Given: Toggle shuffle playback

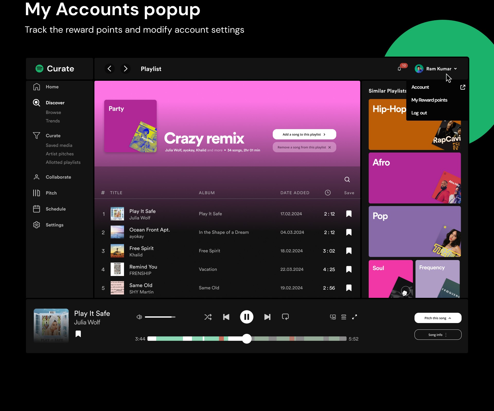Looking at the screenshot, I should click(208, 317).
